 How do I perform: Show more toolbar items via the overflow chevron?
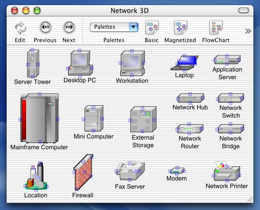tap(248, 31)
